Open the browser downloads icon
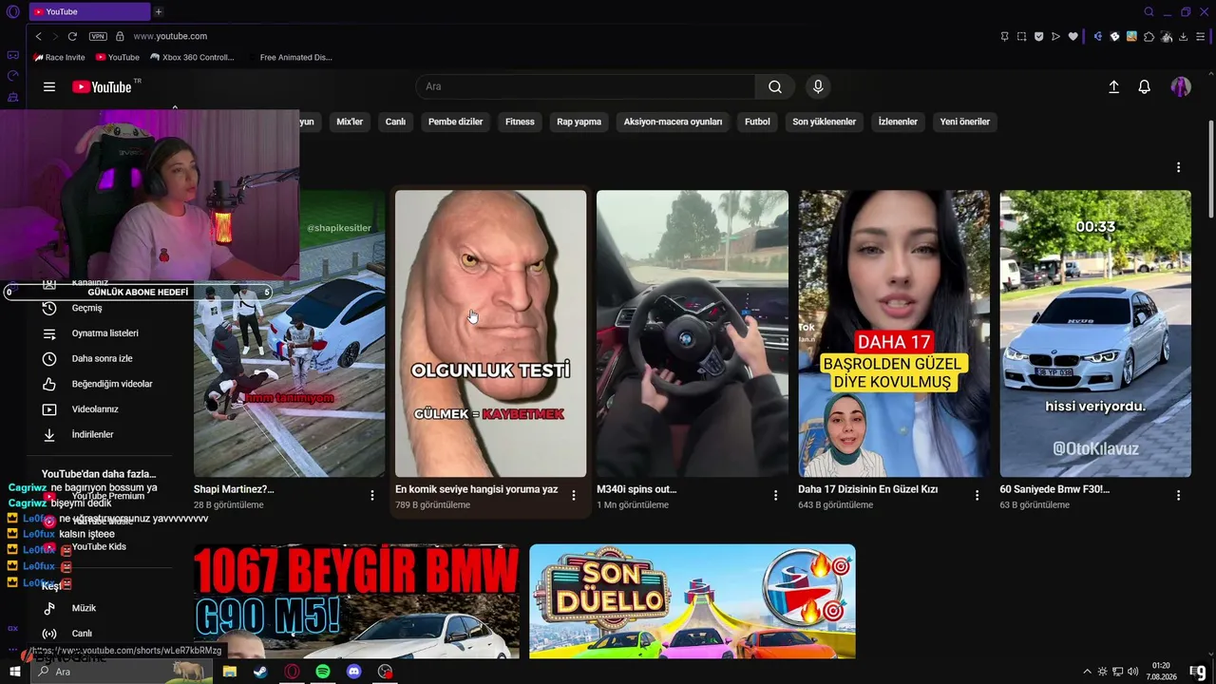The image size is (1216, 684). pyautogui.click(x=1184, y=36)
